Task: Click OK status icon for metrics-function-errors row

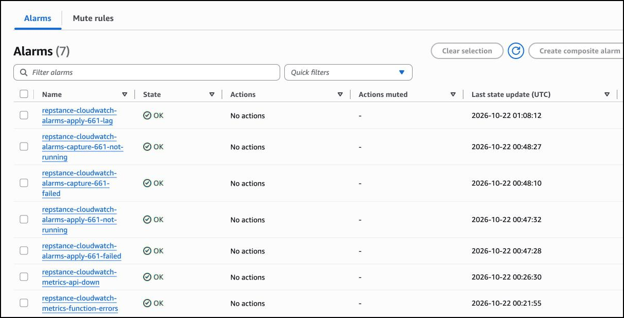Action: coord(147,303)
